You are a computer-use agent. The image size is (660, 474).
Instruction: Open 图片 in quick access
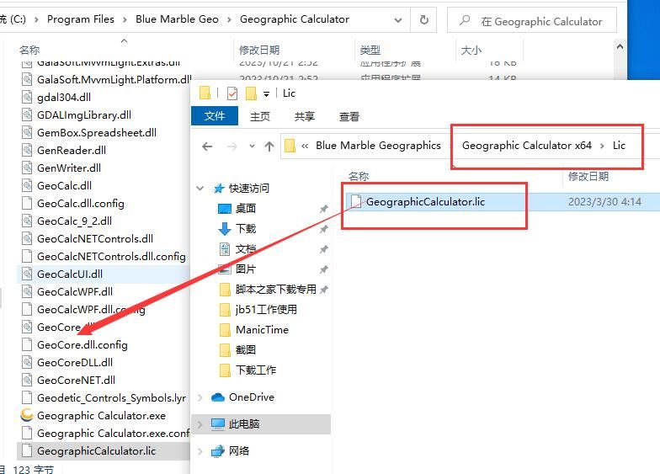(246, 269)
